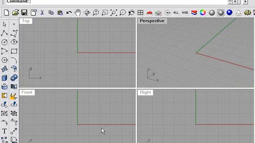Image resolution: width=255 pixels, height=143 pixels.
Task: Click the HIDE objects button
Action: (185, 12)
